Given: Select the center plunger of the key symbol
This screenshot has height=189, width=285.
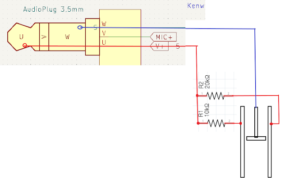Looking at the screenshot, I should [256, 123].
